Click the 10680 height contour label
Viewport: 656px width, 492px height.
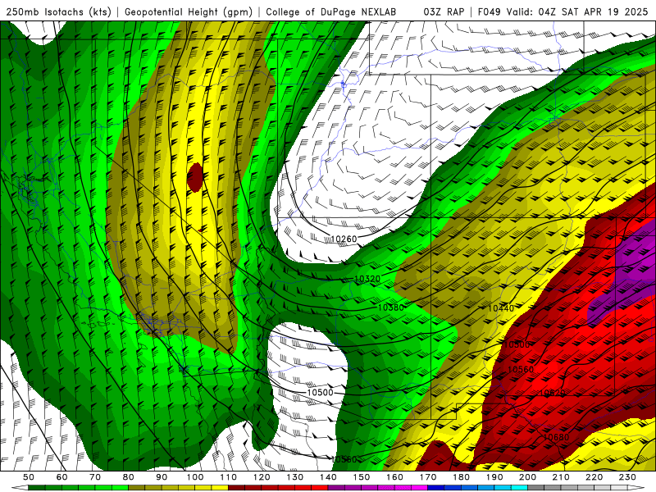click(556, 437)
